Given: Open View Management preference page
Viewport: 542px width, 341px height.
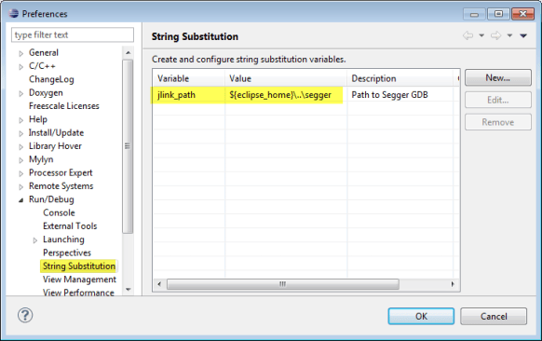Looking at the screenshot, I should point(79,280).
